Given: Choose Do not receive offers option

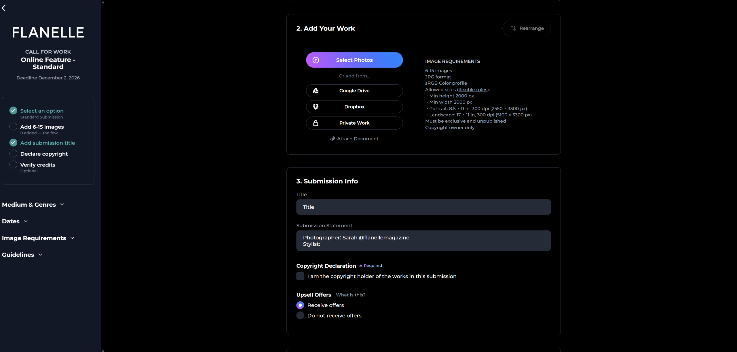Looking at the screenshot, I should click(300, 315).
